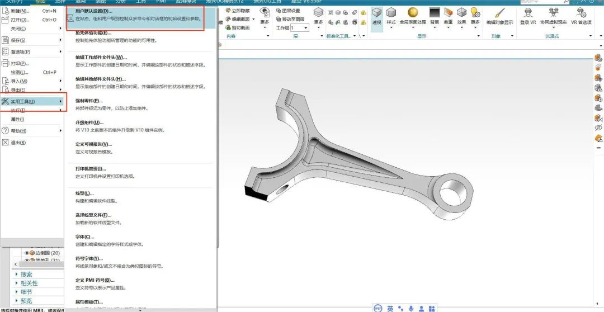This screenshot has width=604, height=312.
Task: Click 定义 PMI 符号 entry
Action: point(140,283)
